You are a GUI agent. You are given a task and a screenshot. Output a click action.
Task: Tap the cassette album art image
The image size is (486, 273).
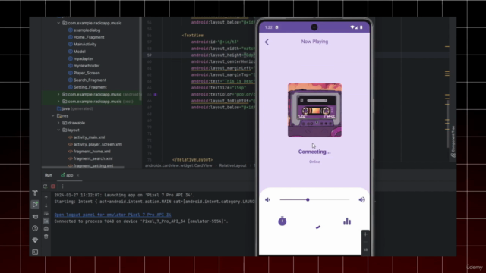pos(314,110)
